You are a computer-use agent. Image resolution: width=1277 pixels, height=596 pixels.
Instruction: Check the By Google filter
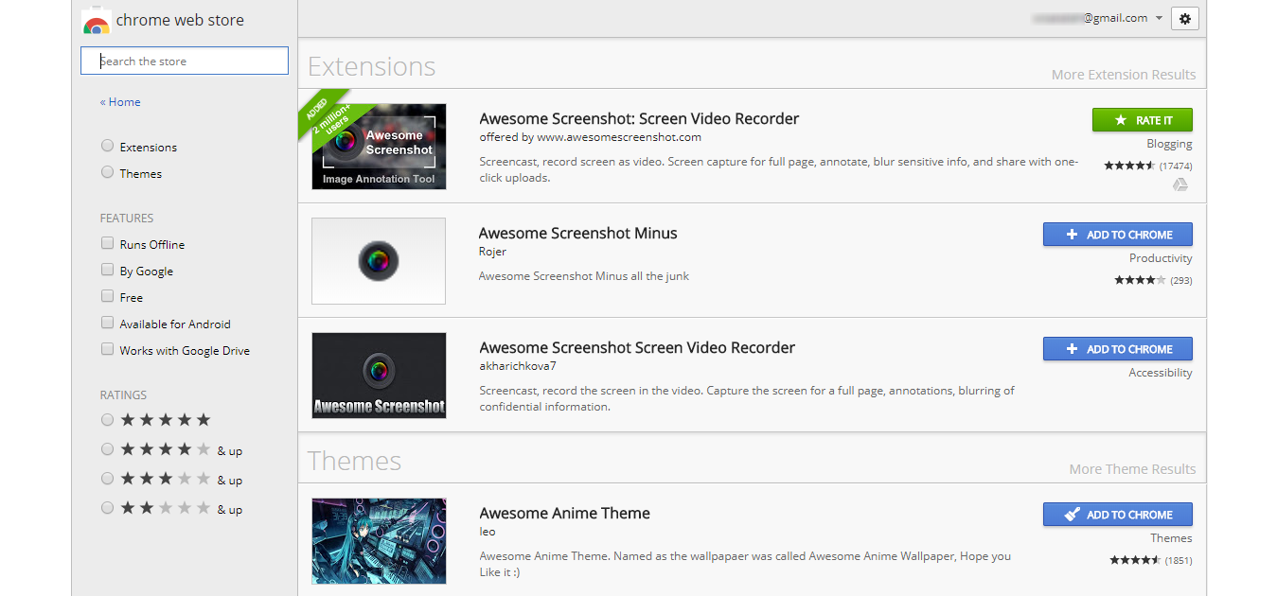[x=107, y=270]
